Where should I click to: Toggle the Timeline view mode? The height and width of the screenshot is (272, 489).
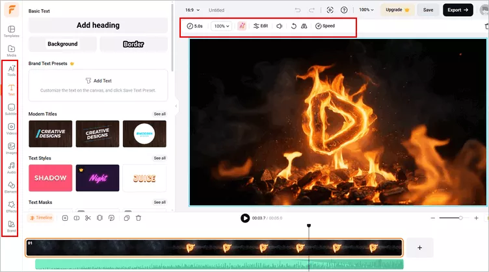(x=41, y=218)
